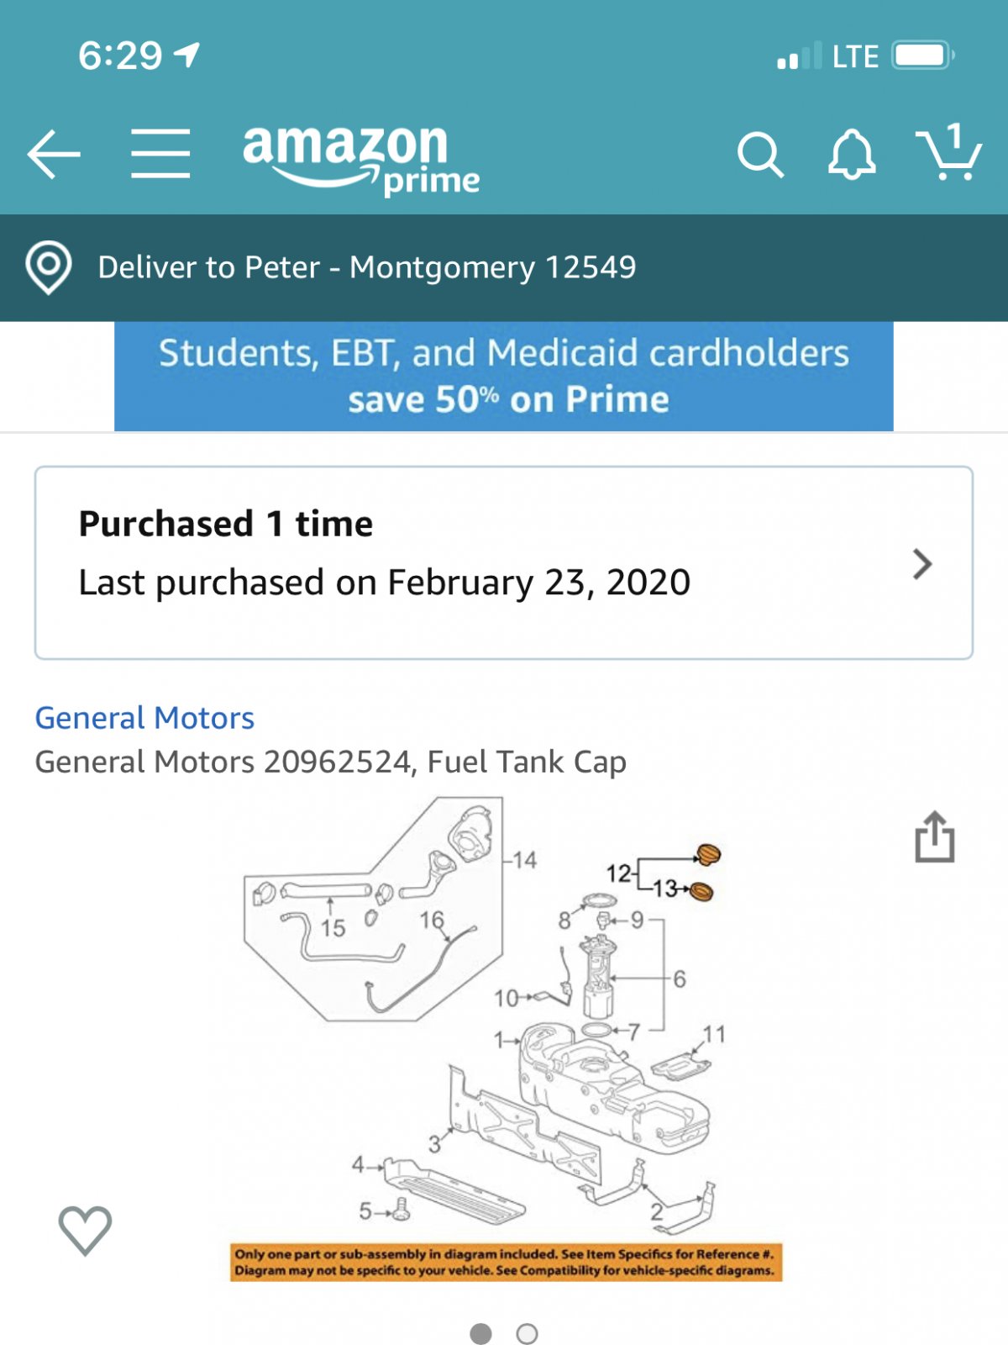Add item to wish list heart
Screen dimensions: 1008x1345
coord(85,1231)
